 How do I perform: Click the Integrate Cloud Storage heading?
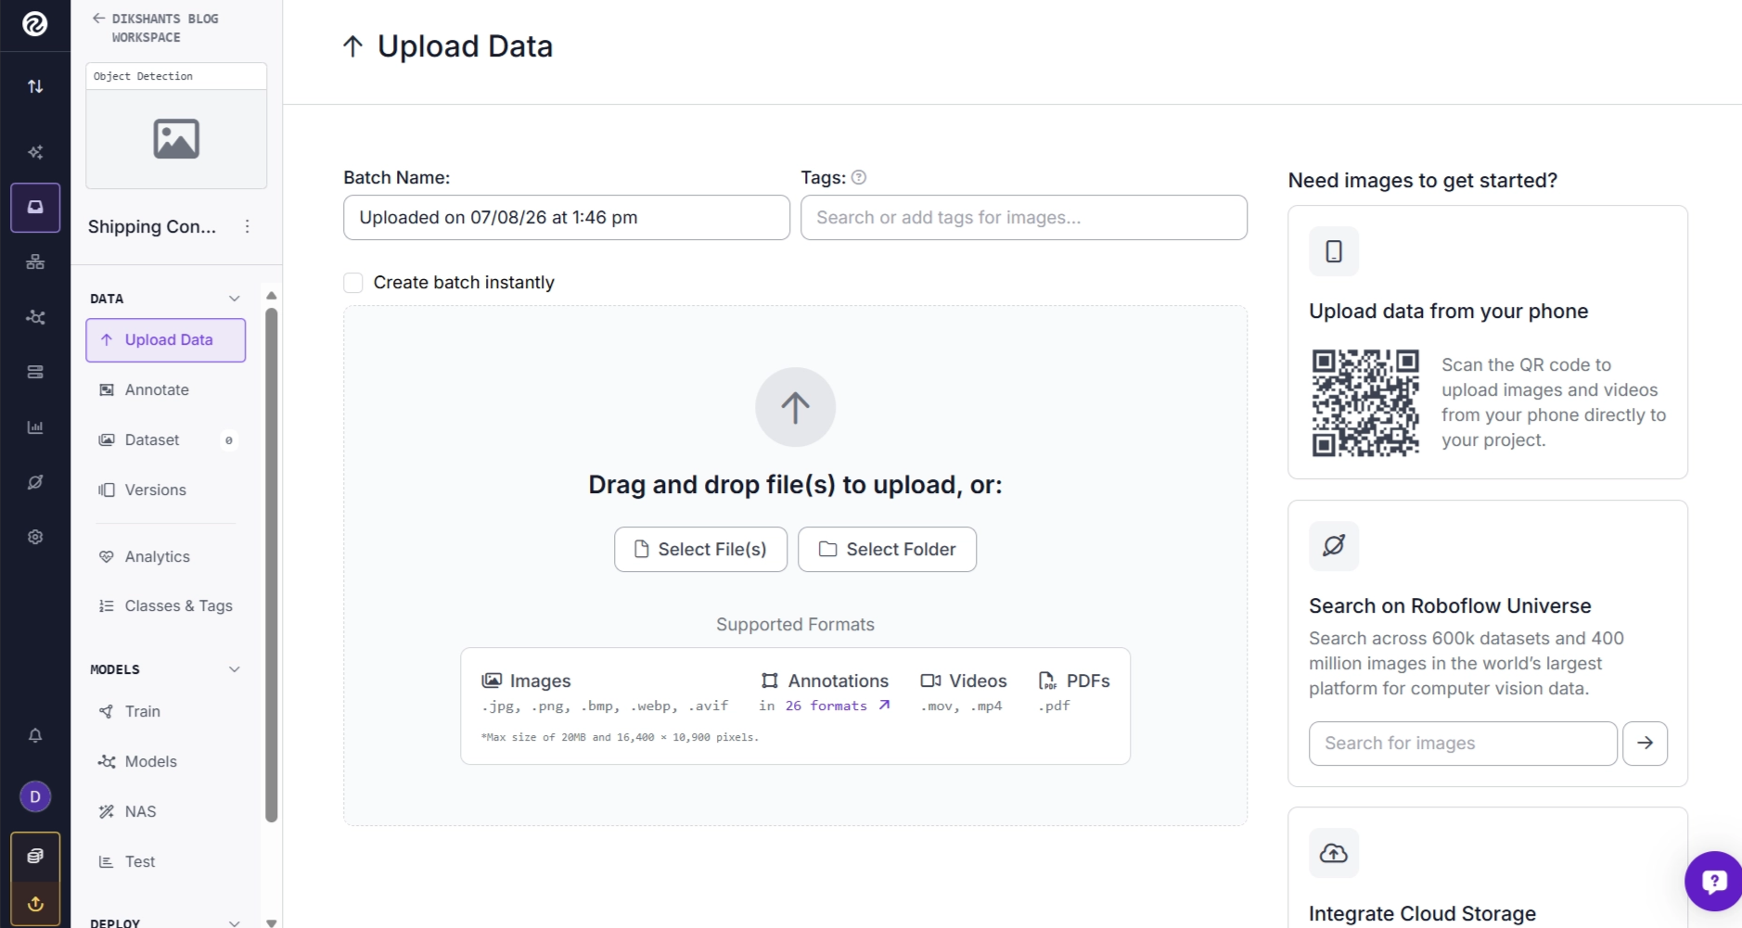[1422, 914]
